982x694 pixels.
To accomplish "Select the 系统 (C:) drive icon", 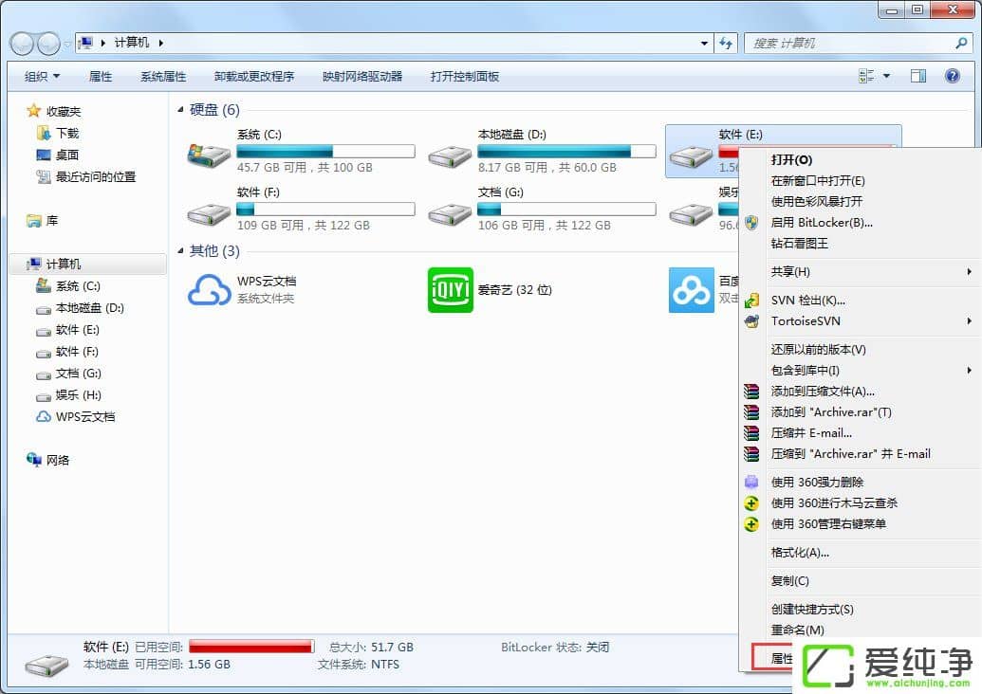I will coord(209,155).
